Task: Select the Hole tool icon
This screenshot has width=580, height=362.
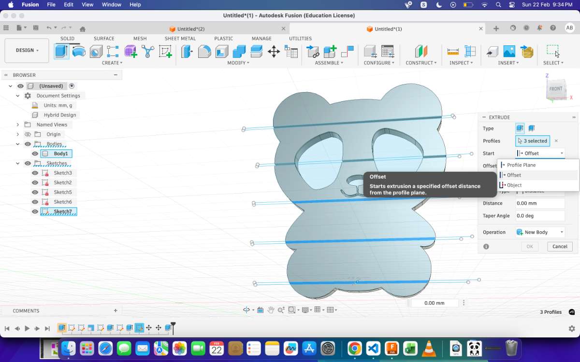Action: point(96,51)
